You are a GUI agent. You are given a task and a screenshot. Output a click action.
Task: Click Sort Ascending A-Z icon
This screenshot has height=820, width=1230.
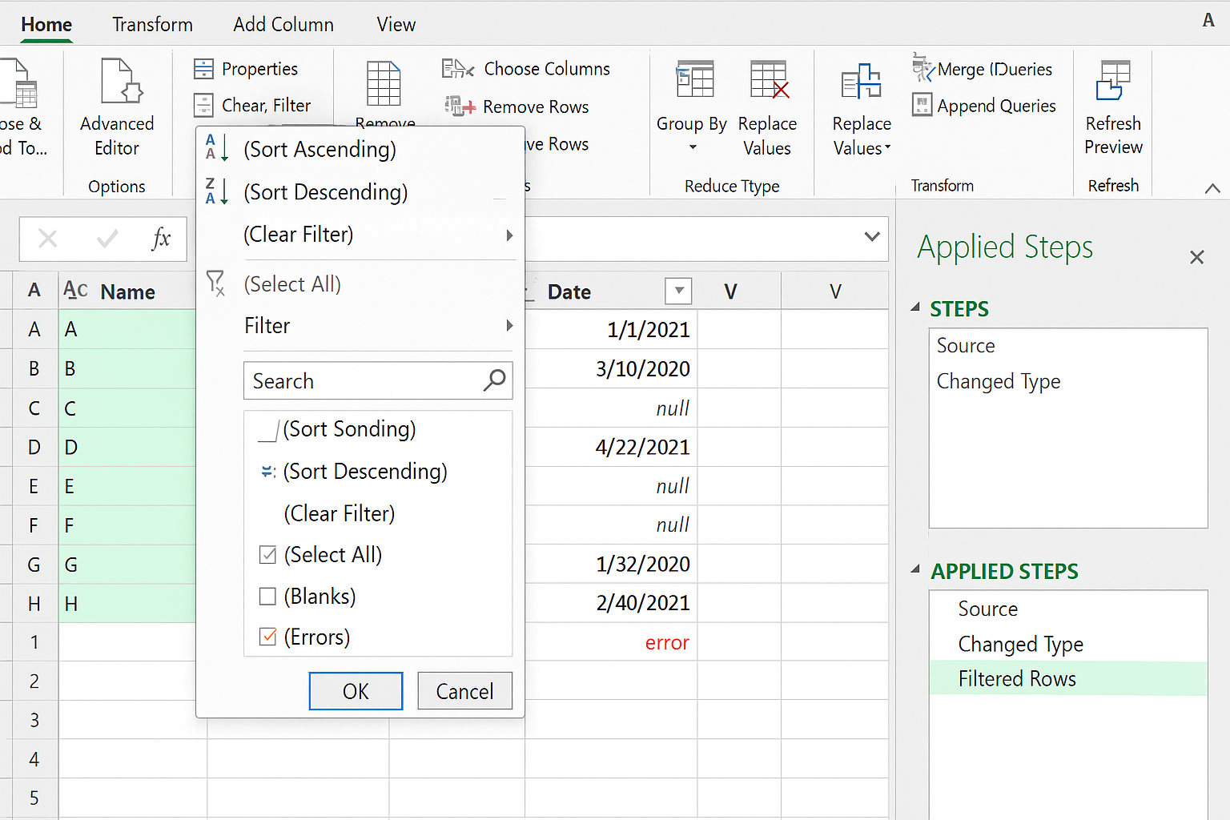click(x=216, y=148)
